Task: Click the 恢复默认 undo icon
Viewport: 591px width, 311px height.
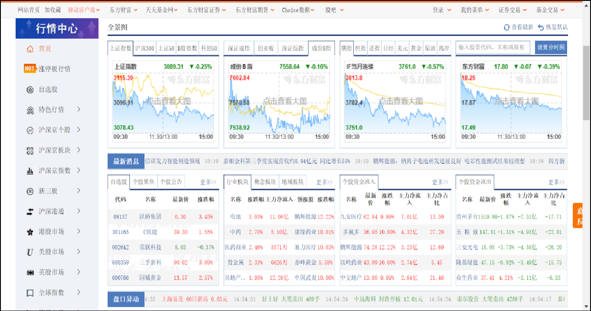Action: click(541, 27)
